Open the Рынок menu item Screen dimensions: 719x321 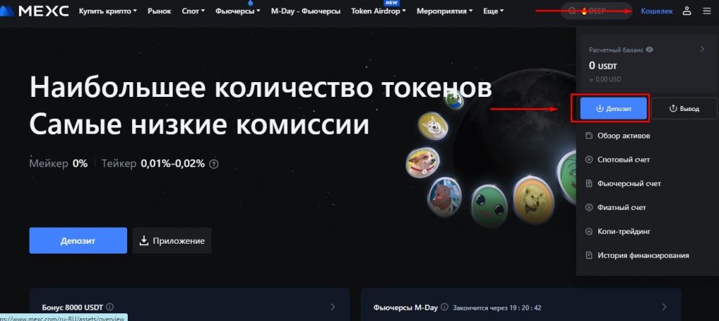coord(159,11)
